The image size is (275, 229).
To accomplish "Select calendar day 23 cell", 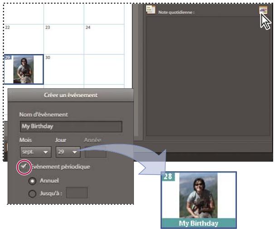I will click(x=64, y=39).
